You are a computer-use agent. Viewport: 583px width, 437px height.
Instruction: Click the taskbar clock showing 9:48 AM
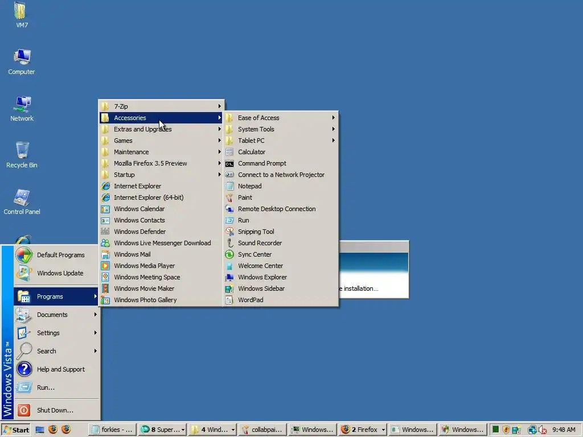(x=564, y=430)
